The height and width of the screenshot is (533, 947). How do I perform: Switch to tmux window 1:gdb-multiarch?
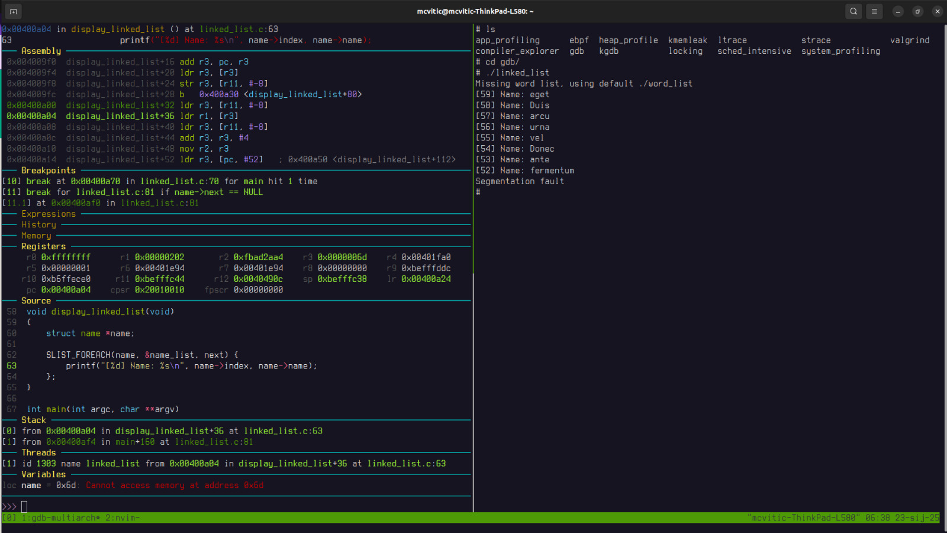click(x=61, y=518)
